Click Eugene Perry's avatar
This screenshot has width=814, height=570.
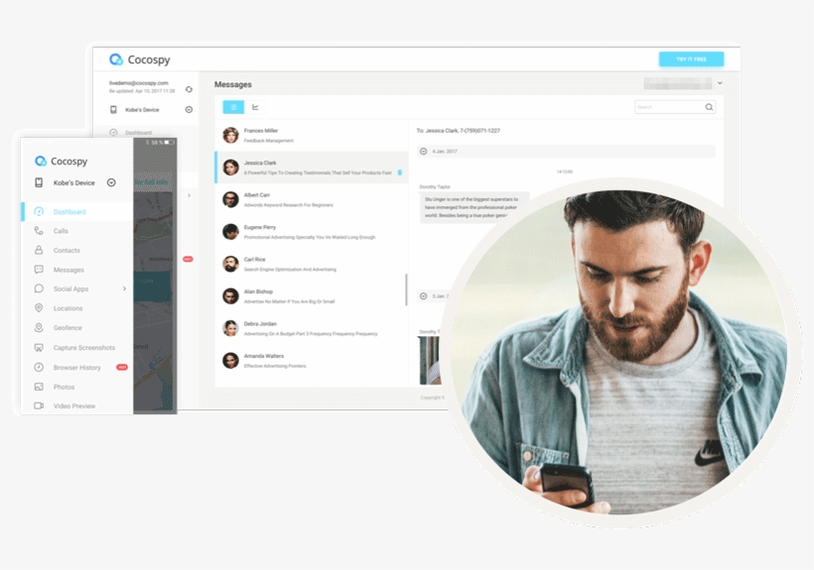[230, 232]
